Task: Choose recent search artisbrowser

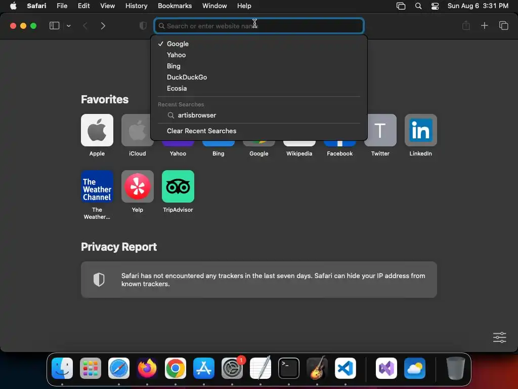Action: coord(259,115)
